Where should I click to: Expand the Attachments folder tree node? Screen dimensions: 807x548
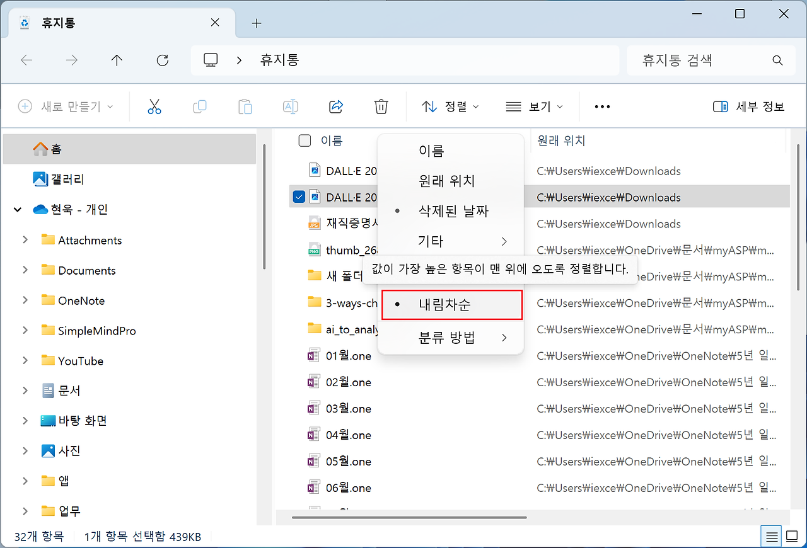pyautogui.click(x=25, y=240)
